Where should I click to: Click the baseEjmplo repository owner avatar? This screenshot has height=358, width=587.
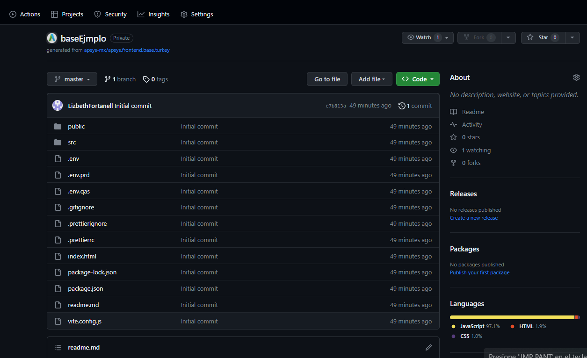tap(52, 38)
